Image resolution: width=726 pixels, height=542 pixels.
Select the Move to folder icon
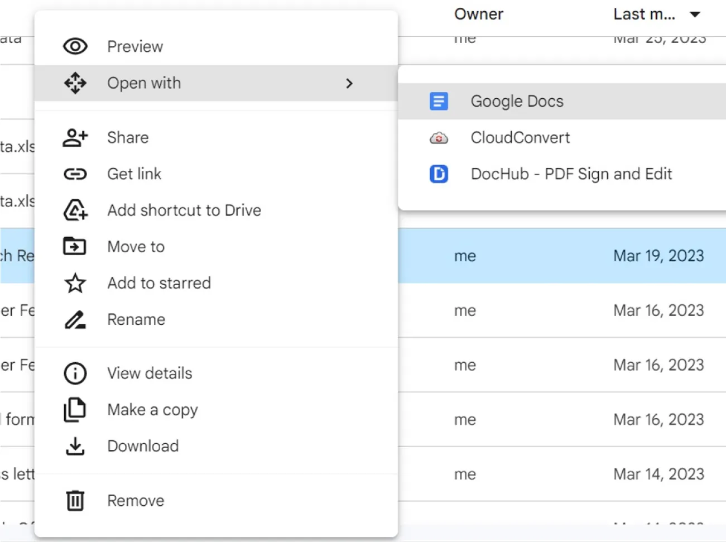[75, 246]
